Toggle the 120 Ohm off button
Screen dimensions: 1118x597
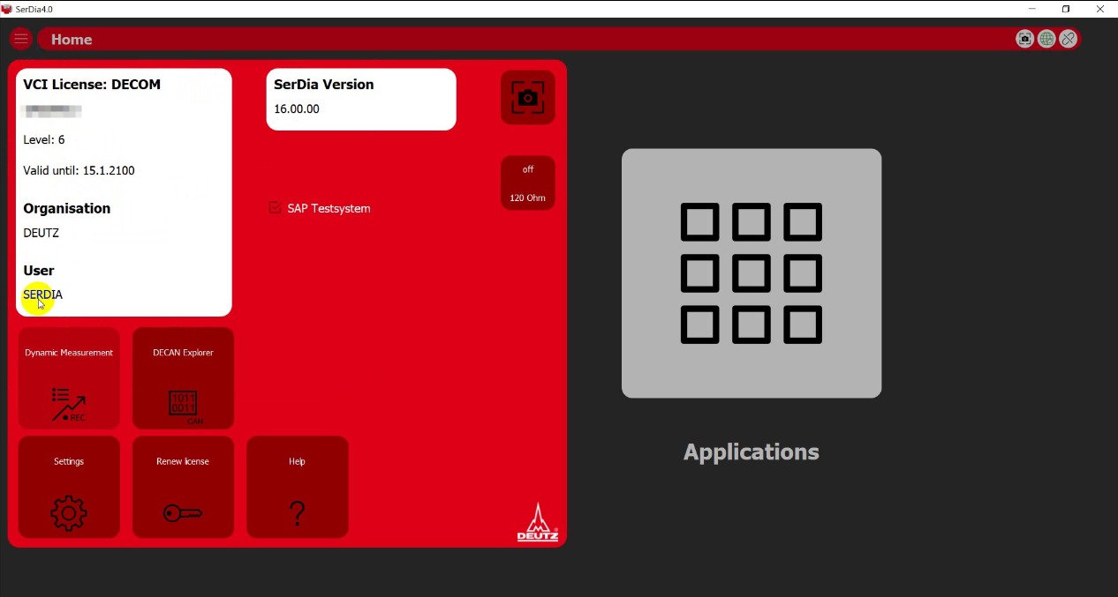click(x=528, y=183)
